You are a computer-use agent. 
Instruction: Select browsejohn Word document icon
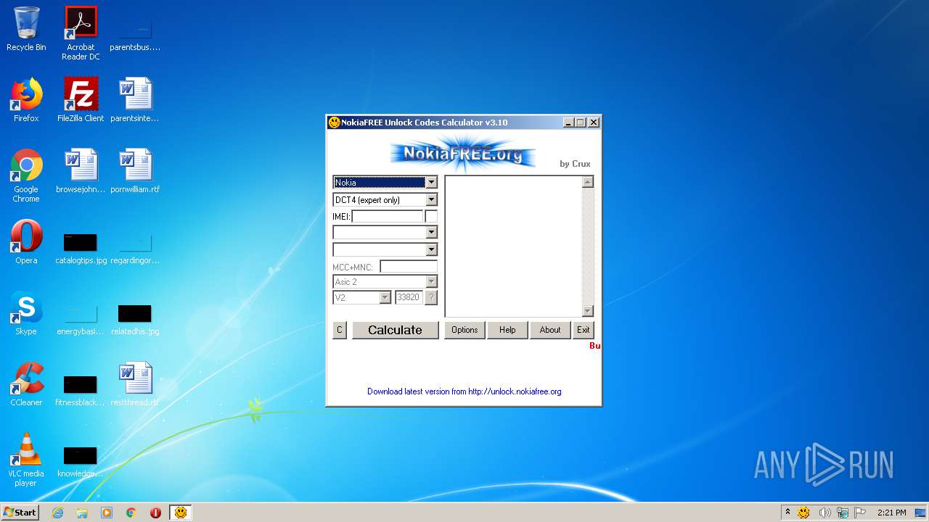(x=81, y=171)
